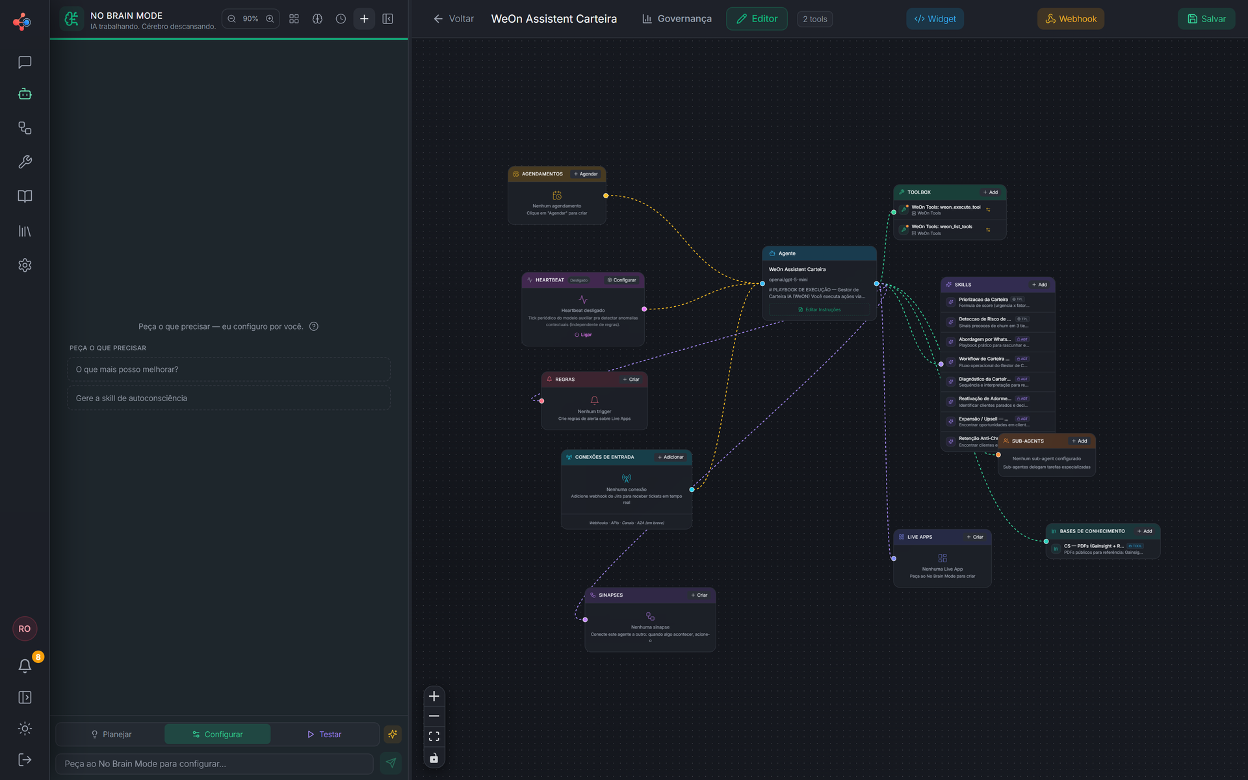The width and height of the screenshot is (1248, 780).
Task: Select the Deteccao de Risco skill
Action: click(x=998, y=322)
